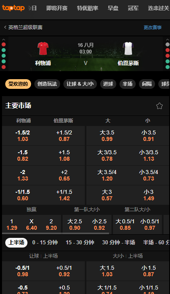Image resolution: width=170 pixels, height=294 pixels.
Task: Add 主要市场 to favorites with the star icon
Action: pos(160,106)
